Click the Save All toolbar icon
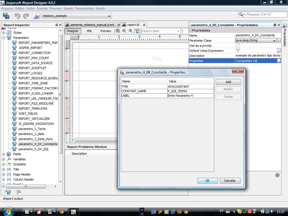 [6, 16]
